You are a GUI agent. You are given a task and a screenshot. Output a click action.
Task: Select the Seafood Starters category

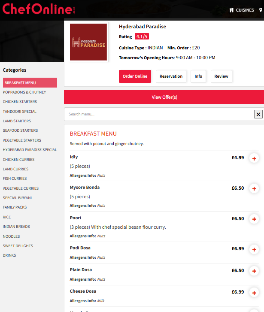[20, 130]
